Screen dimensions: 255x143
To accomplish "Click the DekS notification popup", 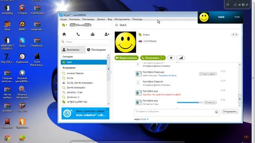I will [x=220, y=17].
